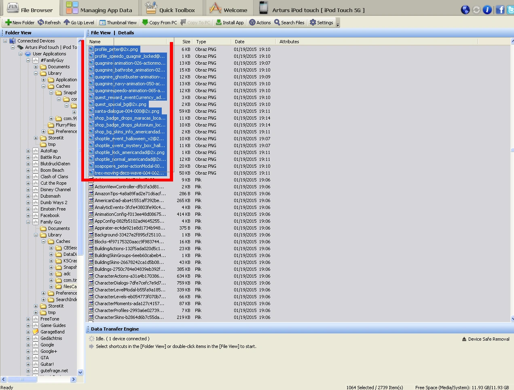Select the Cut the Rope tree item

pyautogui.click(x=53, y=183)
